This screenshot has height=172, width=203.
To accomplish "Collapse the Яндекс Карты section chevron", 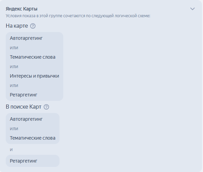I will [193, 9].
